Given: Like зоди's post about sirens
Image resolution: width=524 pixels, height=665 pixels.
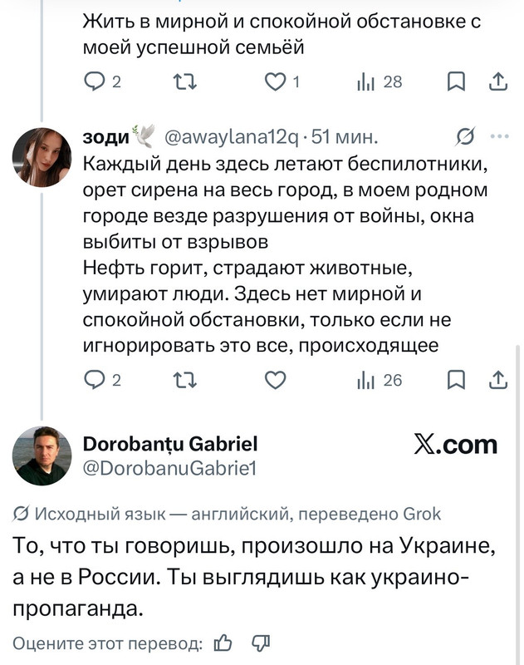Looking at the screenshot, I should pyautogui.click(x=276, y=380).
